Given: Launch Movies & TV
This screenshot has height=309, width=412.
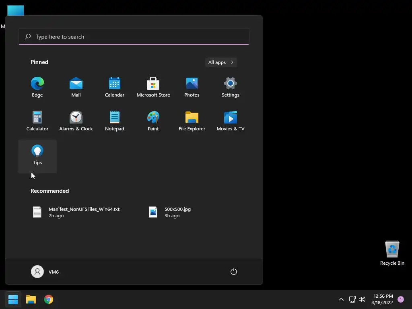Looking at the screenshot, I should coord(231,121).
